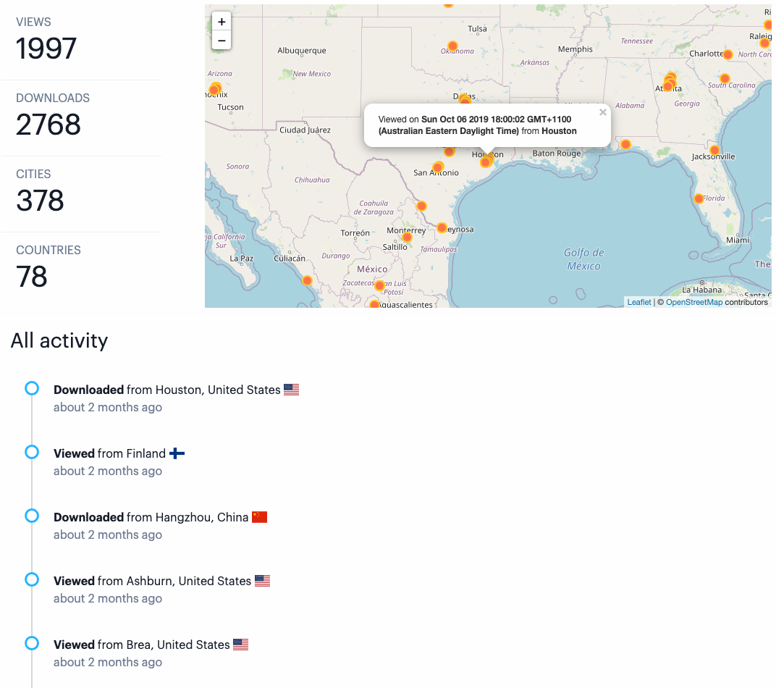Click the marker east of Baton Rouge

[625, 144]
